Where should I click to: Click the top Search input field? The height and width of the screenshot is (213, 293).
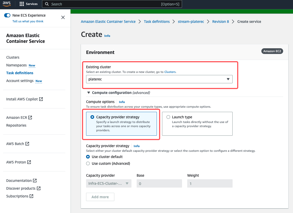[104, 4]
